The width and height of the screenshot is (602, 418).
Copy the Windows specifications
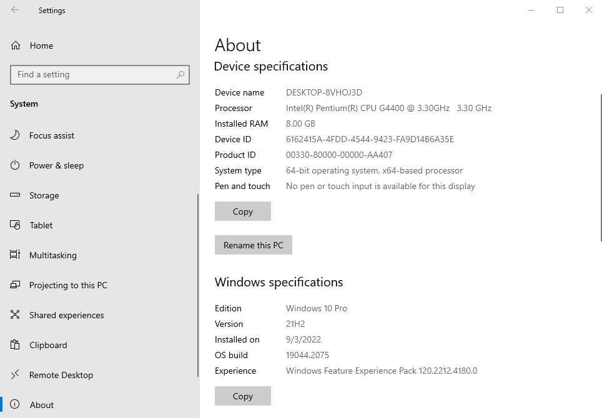tap(243, 396)
